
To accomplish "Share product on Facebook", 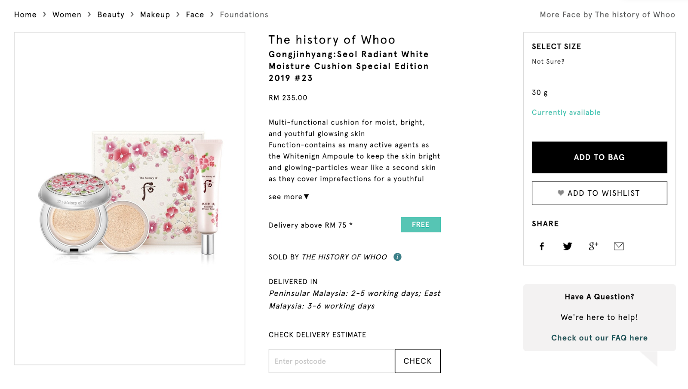I will [542, 246].
